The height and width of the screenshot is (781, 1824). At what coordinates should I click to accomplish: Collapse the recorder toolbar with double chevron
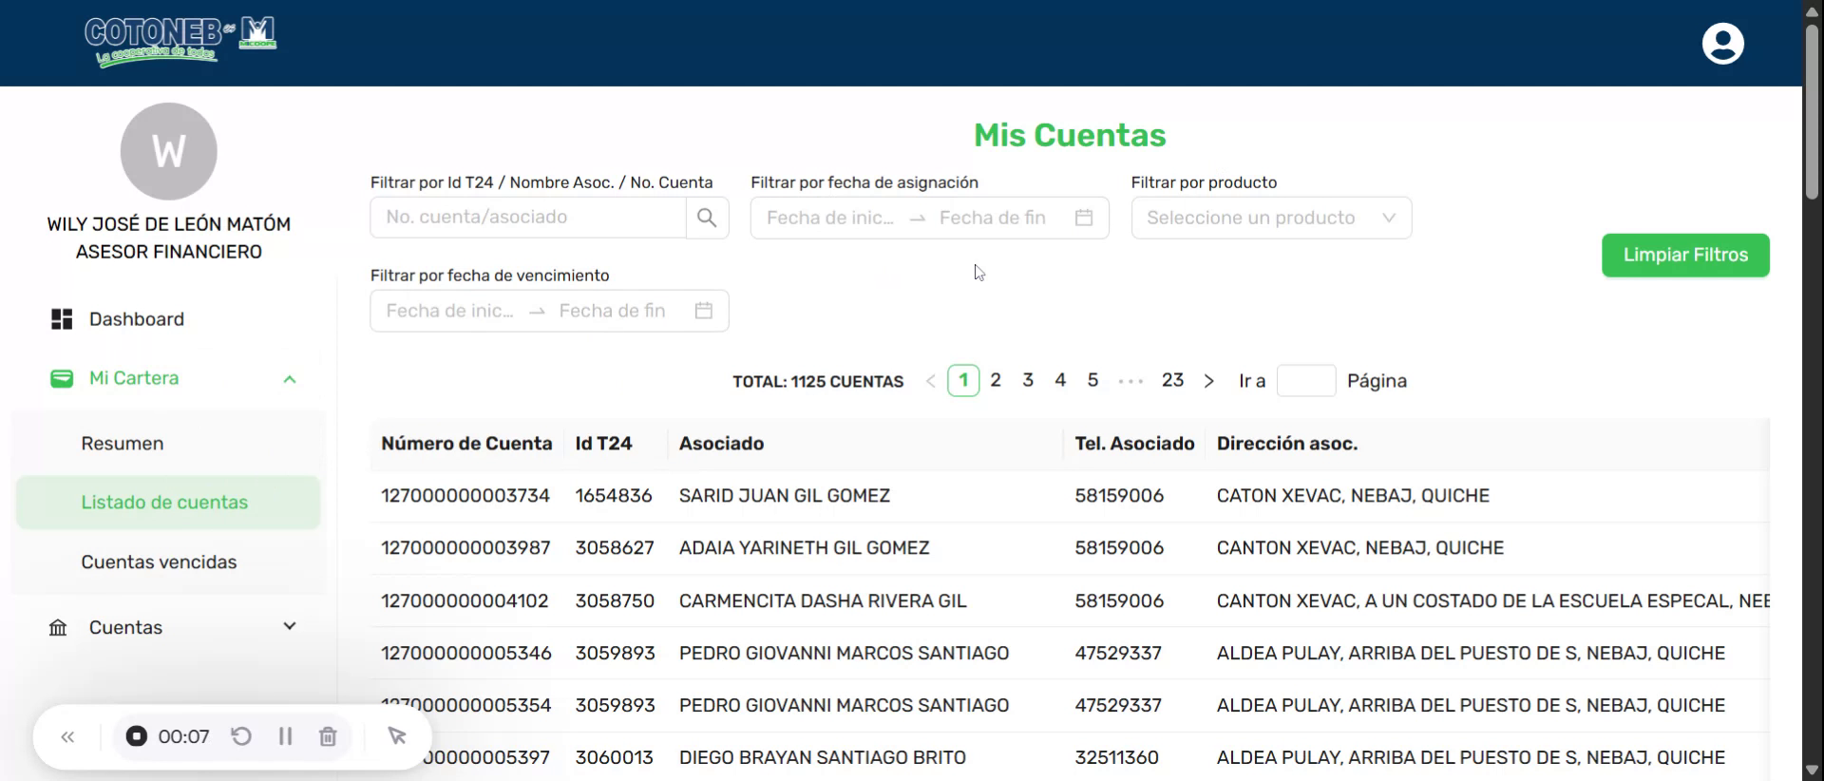pyautogui.click(x=67, y=736)
